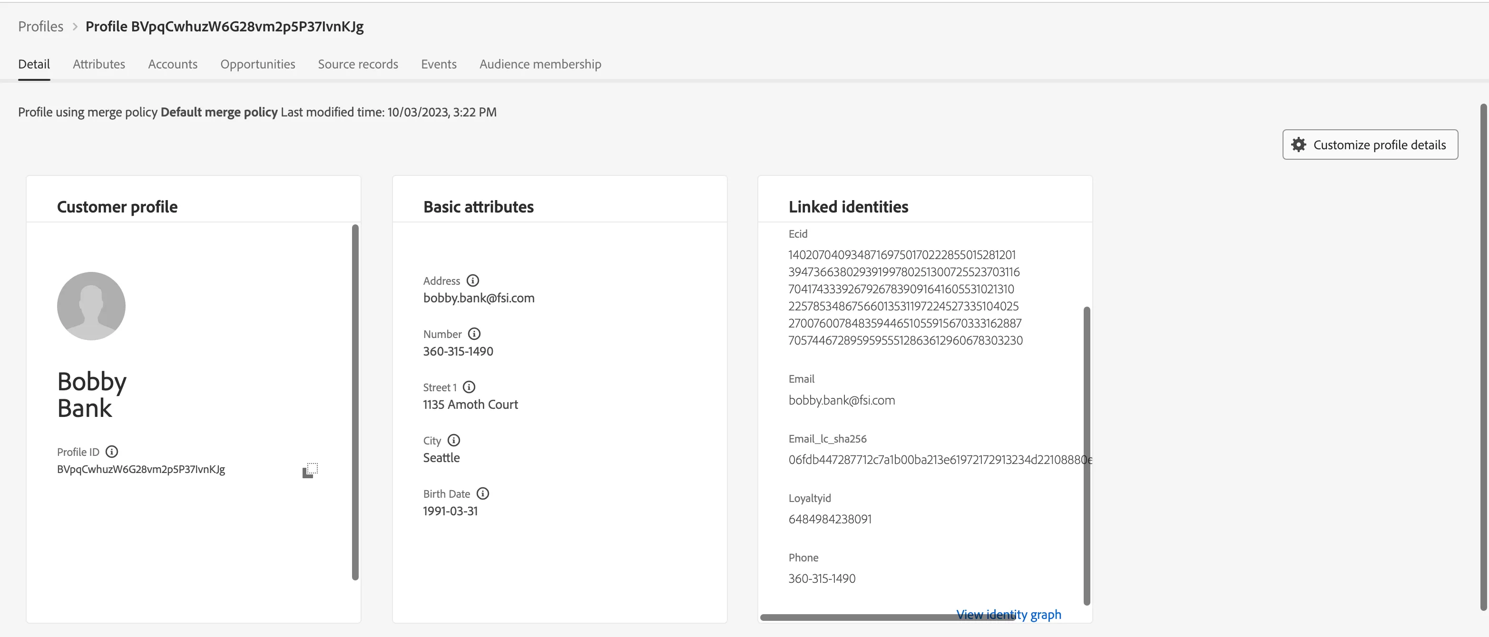Open the Accounts tab

point(173,64)
